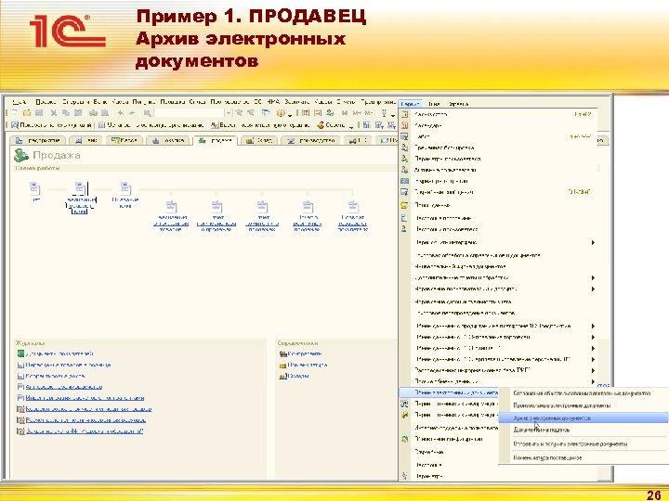
Task: Open the Сервис menu in the menu bar
Action: tap(410, 104)
